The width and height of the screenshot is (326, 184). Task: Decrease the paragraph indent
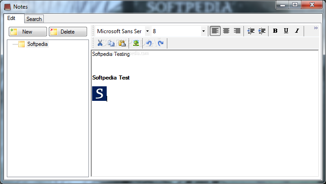(251, 31)
